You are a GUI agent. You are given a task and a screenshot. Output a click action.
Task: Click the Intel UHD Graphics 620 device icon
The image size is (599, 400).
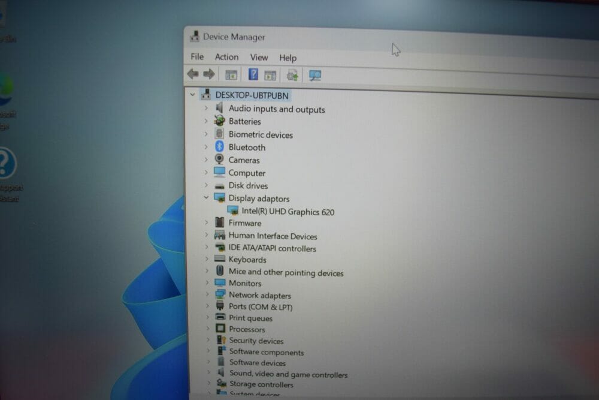tap(232, 210)
